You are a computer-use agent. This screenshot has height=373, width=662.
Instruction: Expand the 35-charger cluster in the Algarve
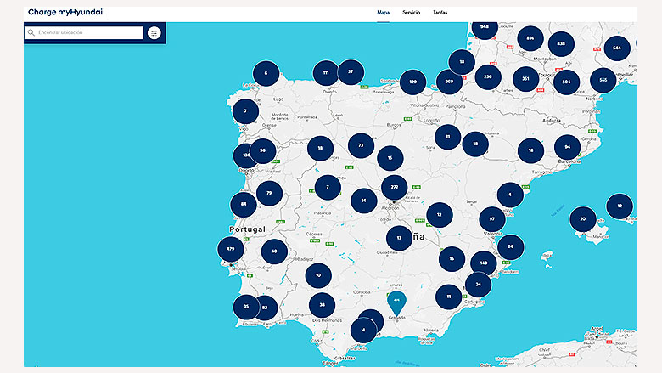[x=246, y=307]
